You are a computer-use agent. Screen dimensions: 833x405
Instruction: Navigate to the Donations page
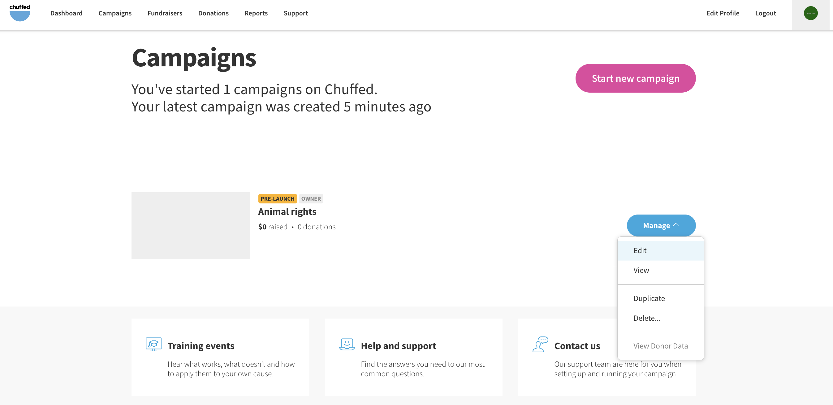click(213, 13)
